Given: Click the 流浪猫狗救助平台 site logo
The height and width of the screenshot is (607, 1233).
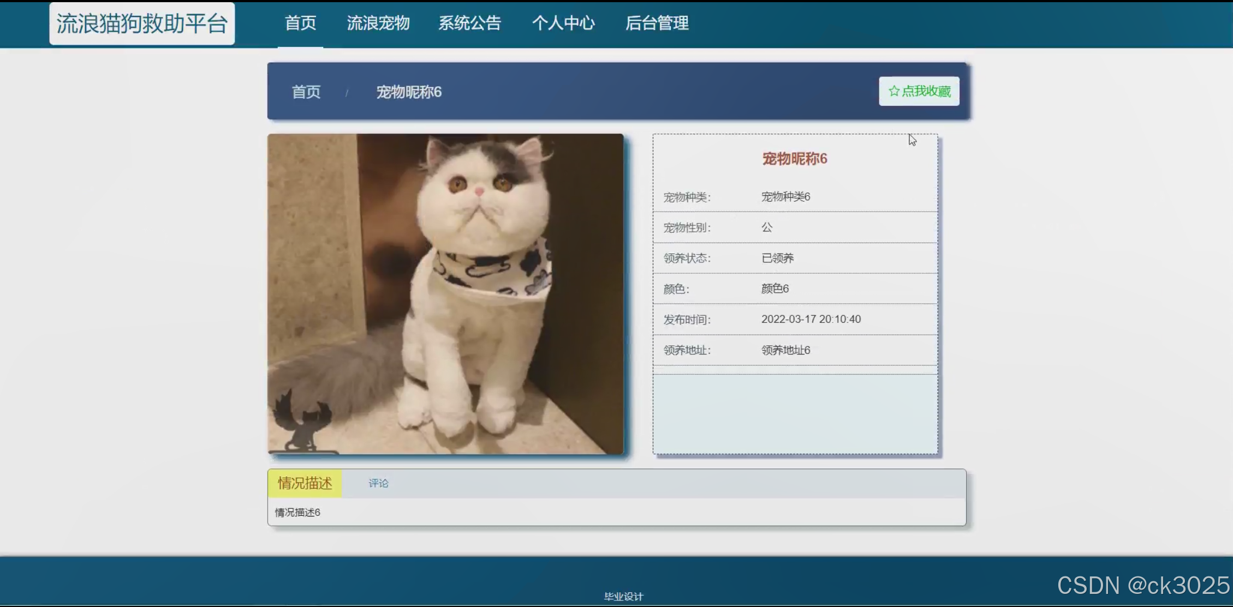Looking at the screenshot, I should click(x=142, y=23).
